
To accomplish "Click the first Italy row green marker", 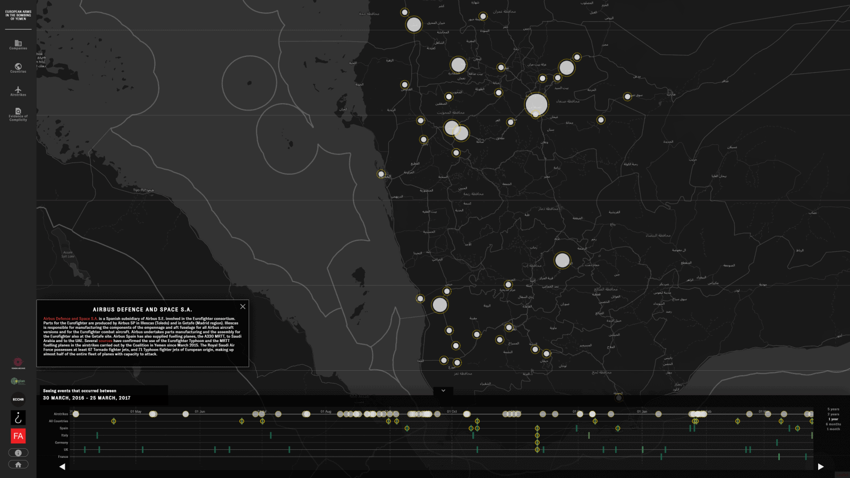I will pos(97,436).
